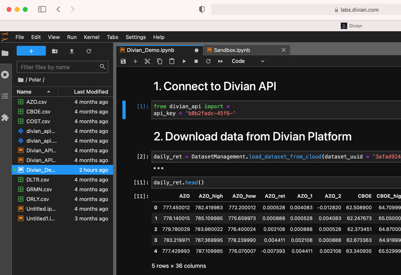401x275 pixels.
Task: Sort files by the Name column header
Action: pyautogui.click(x=35, y=92)
